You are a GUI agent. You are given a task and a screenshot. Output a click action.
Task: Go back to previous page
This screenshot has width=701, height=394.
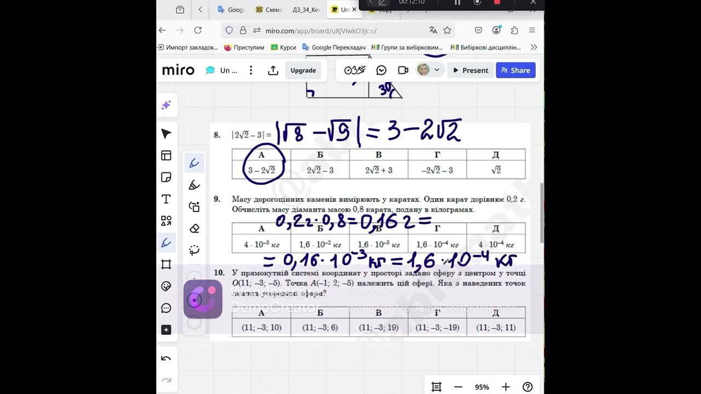[162, 31]
